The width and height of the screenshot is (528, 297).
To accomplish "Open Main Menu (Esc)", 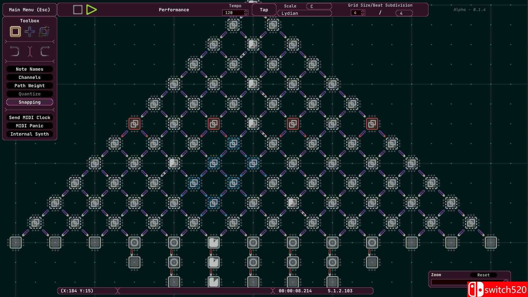I will click(29, 10).
